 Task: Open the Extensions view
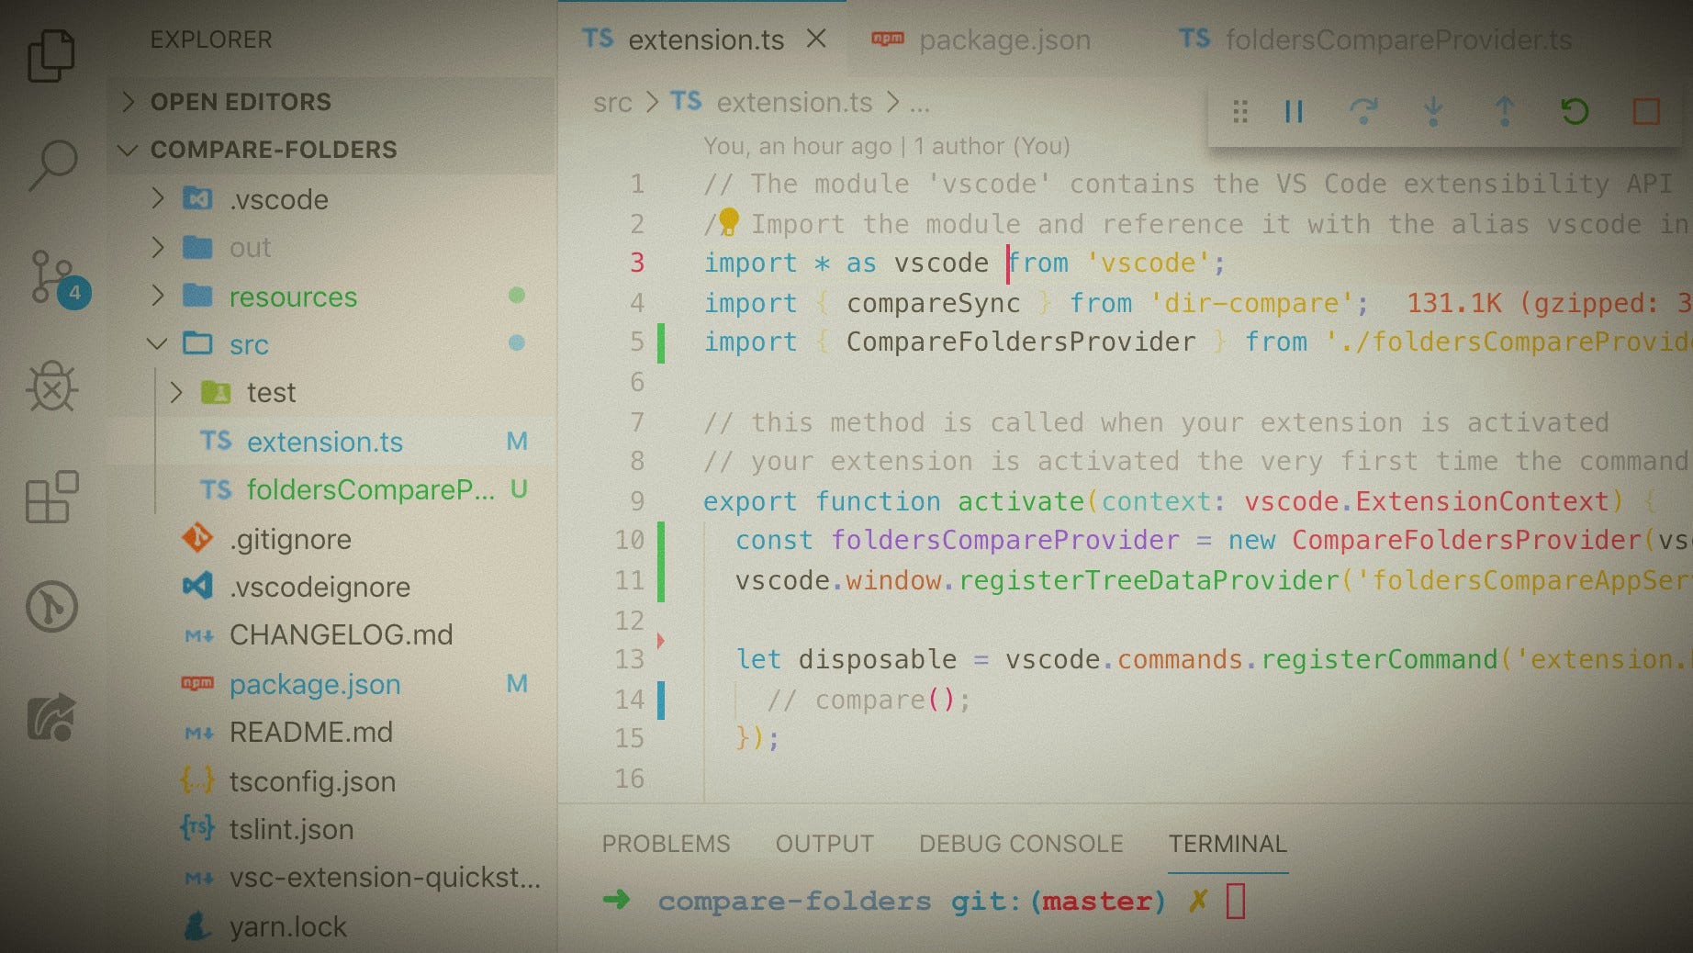[x=51, y=497]
